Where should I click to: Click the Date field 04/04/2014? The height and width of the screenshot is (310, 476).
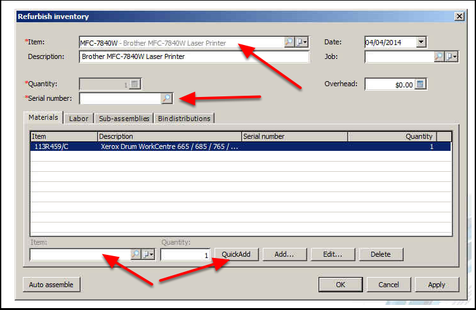[390, 42]
